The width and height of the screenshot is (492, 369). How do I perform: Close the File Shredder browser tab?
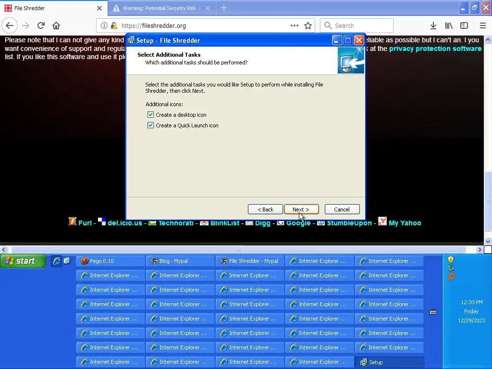tap(99, 8)
